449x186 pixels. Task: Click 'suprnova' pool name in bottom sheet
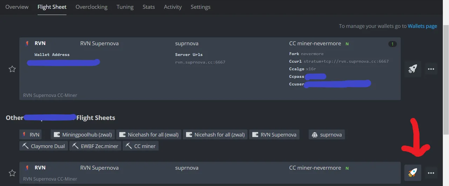pyautogui.click(x=187, y=168)
